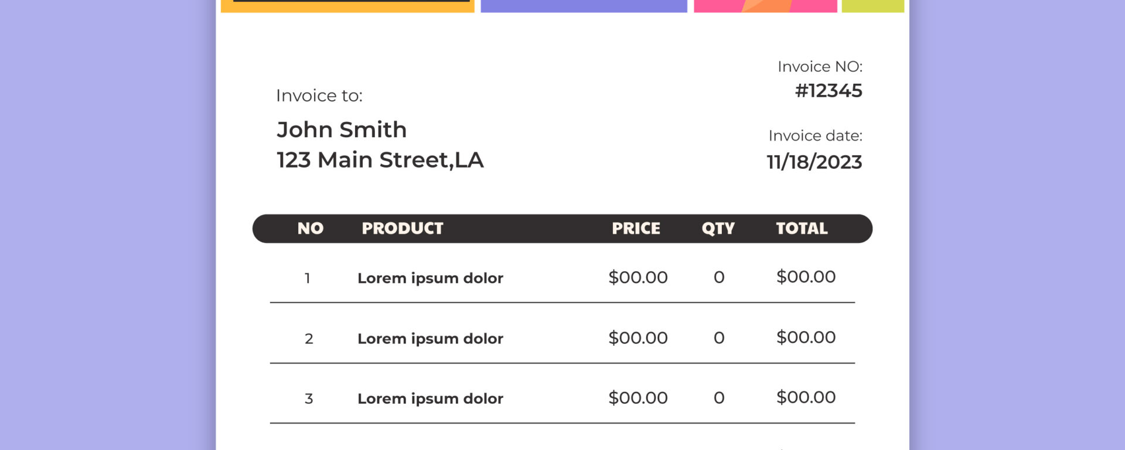Select the 123 Main Street,LA address

point(380,160)
